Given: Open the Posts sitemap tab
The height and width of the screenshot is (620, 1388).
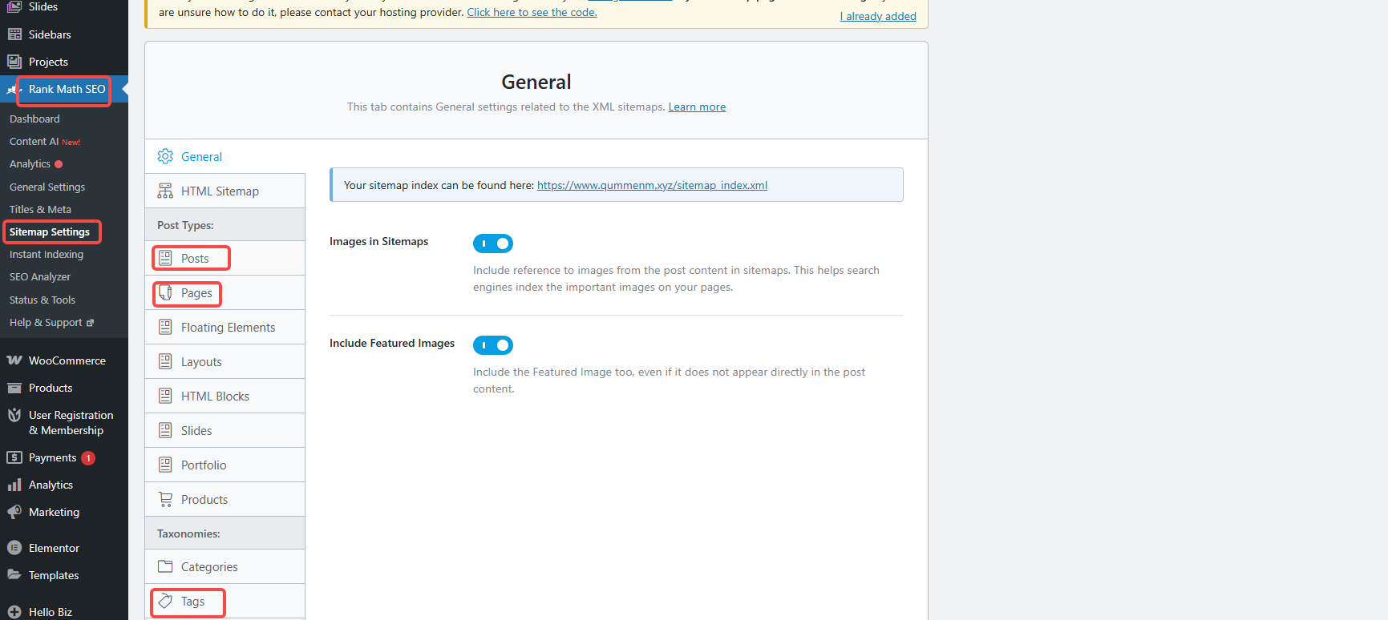Looking at the screenshot, I should [x=194, y=258].
